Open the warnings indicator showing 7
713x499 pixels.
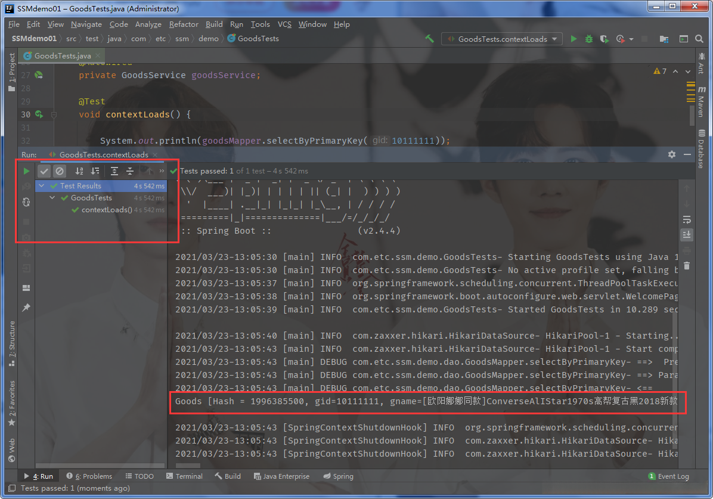660,71
